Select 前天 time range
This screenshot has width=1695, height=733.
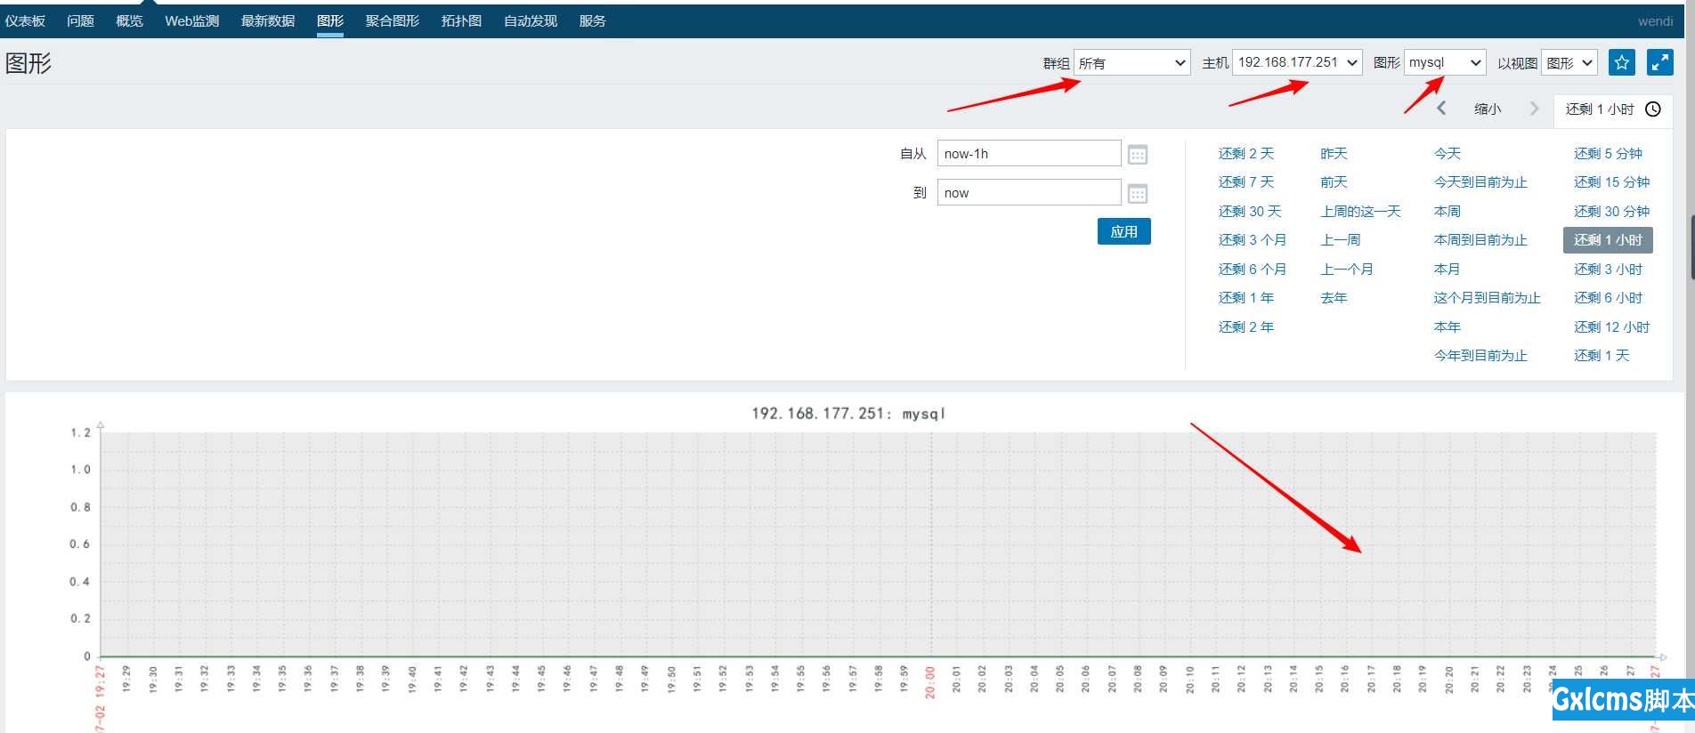pyautogui.click(x=1334, y=181)
